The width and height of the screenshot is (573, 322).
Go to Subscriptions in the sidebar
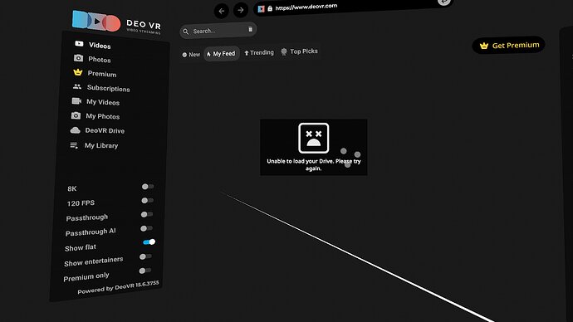[x=101, y=88]
